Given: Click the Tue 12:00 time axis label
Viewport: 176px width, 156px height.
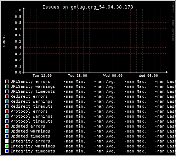Looking at the screenshot, I should click(x=42, y=76).
